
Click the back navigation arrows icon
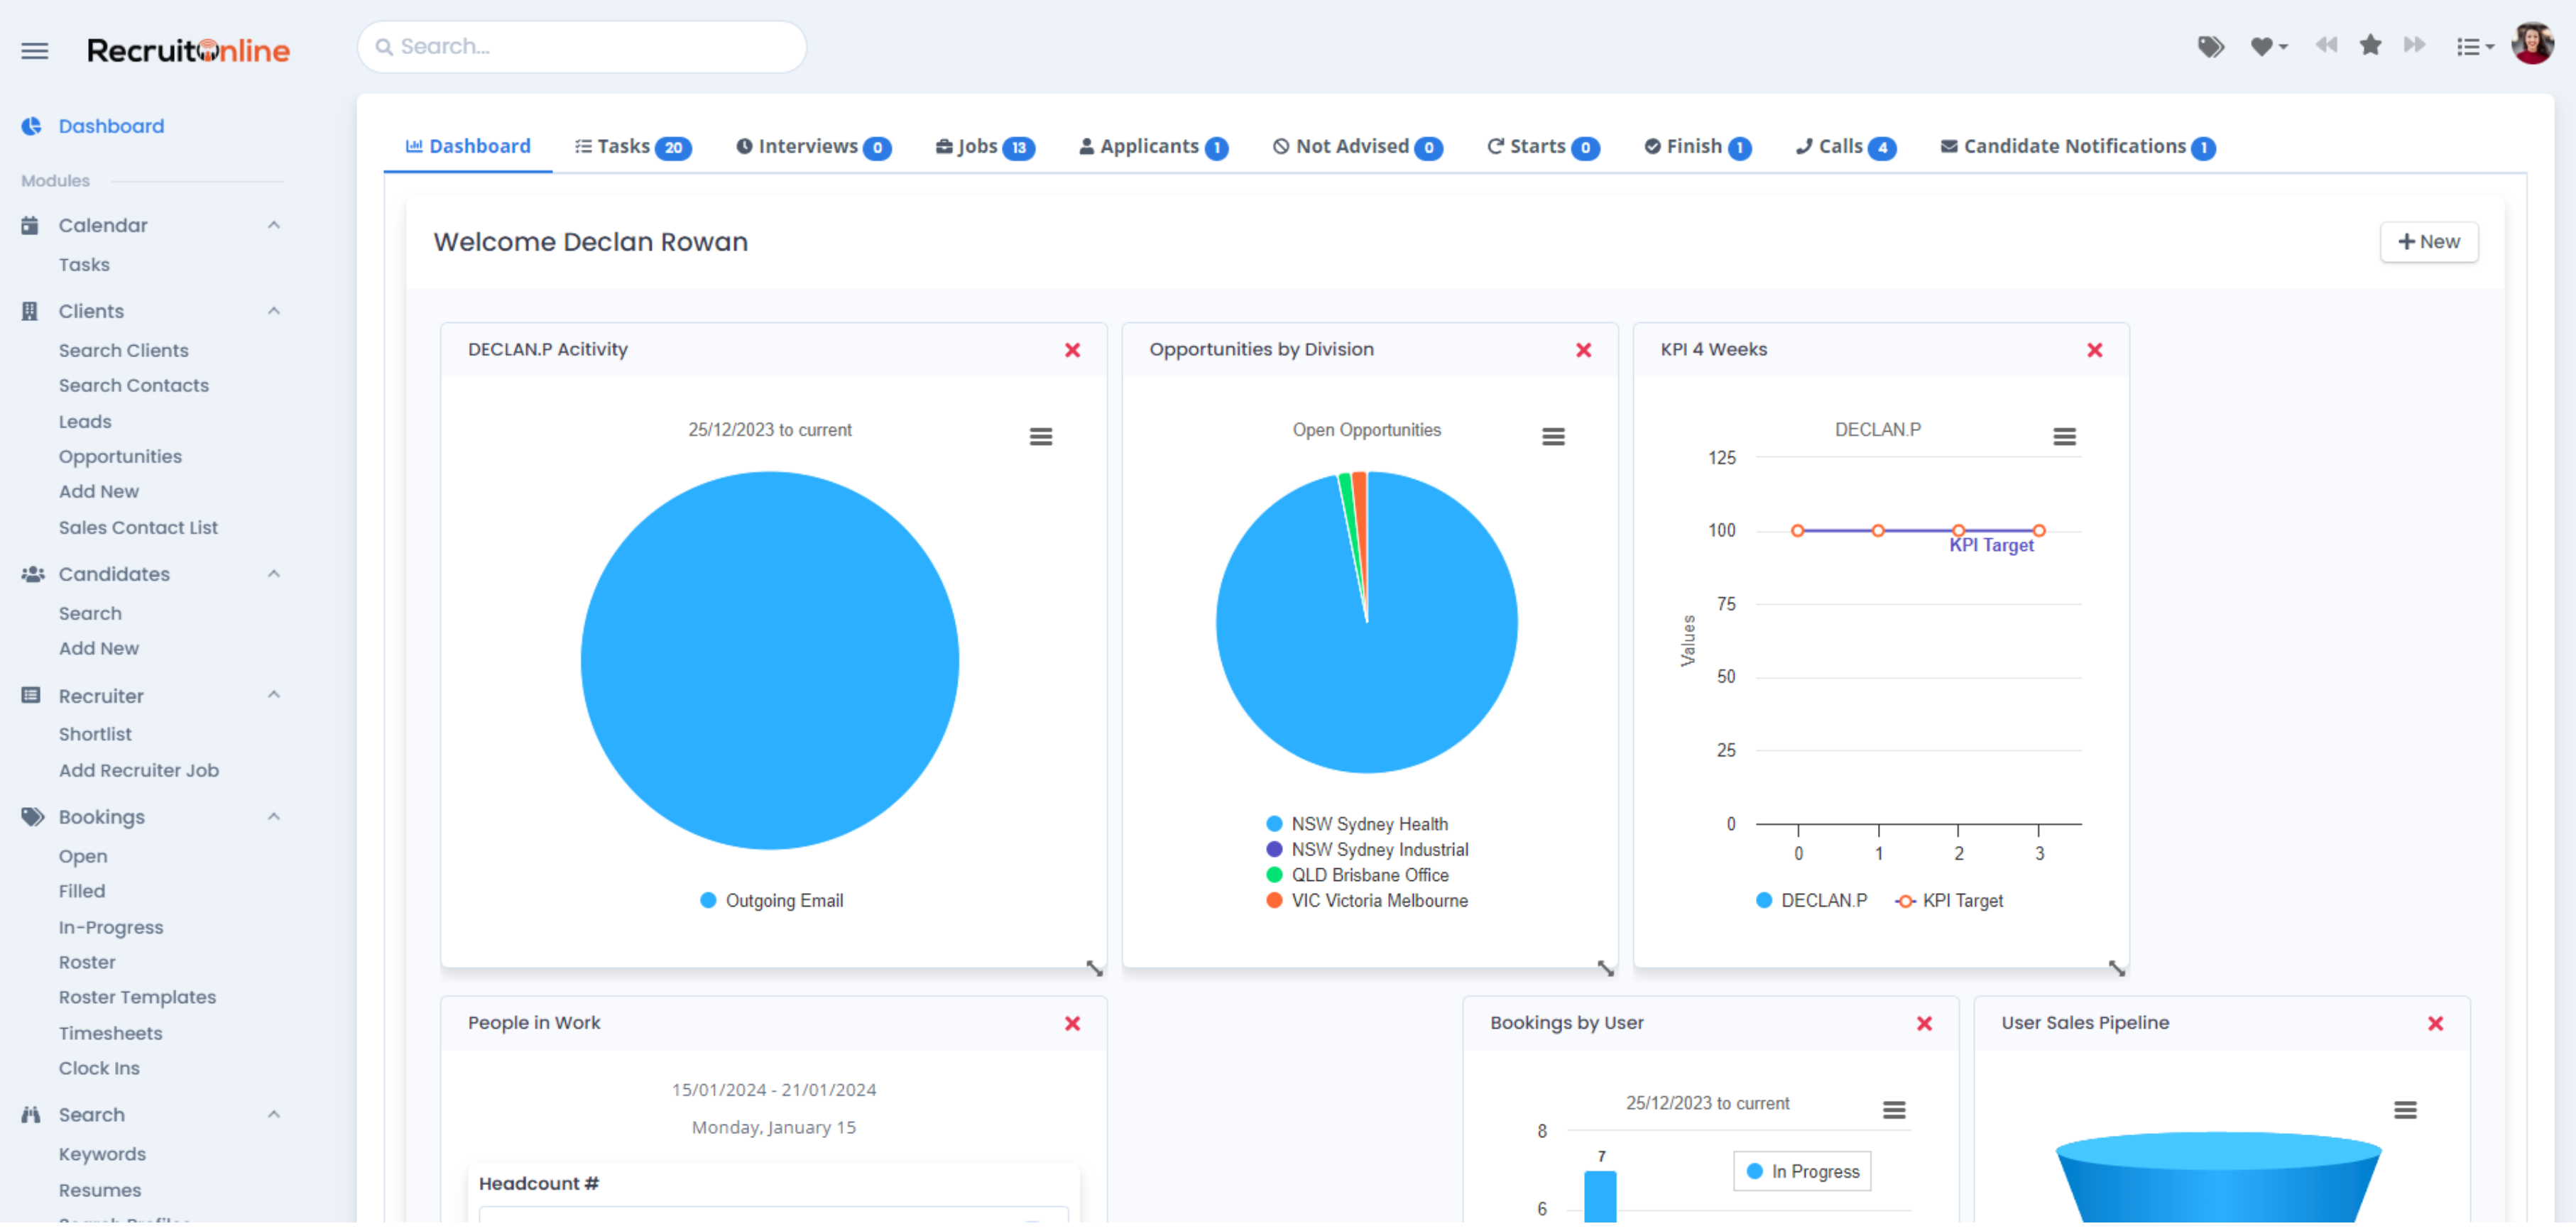(x=2327, y=46)
